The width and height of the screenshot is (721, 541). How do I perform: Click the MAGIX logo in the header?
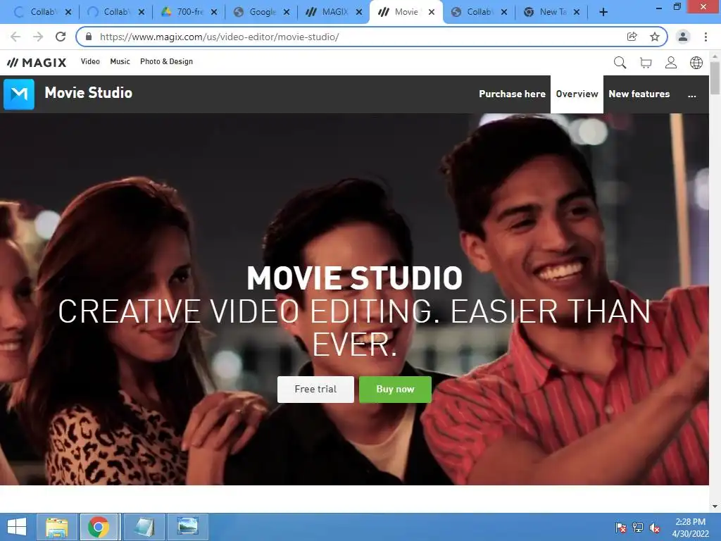pos(37,62)
